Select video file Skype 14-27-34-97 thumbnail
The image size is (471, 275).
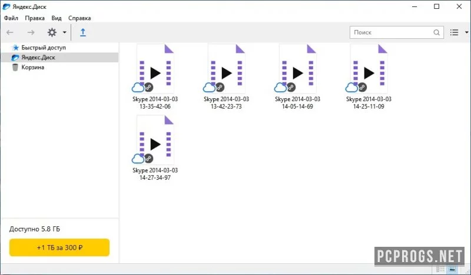(155, 140)
